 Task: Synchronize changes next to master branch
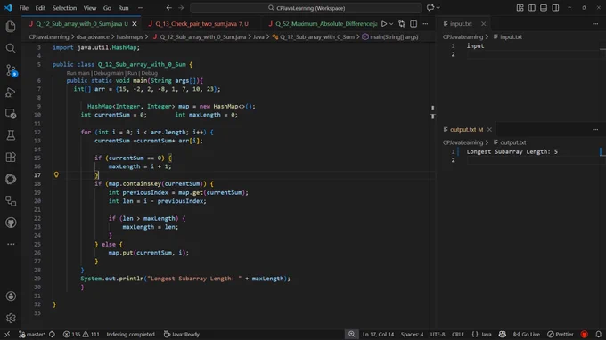[x=52, y=334]
